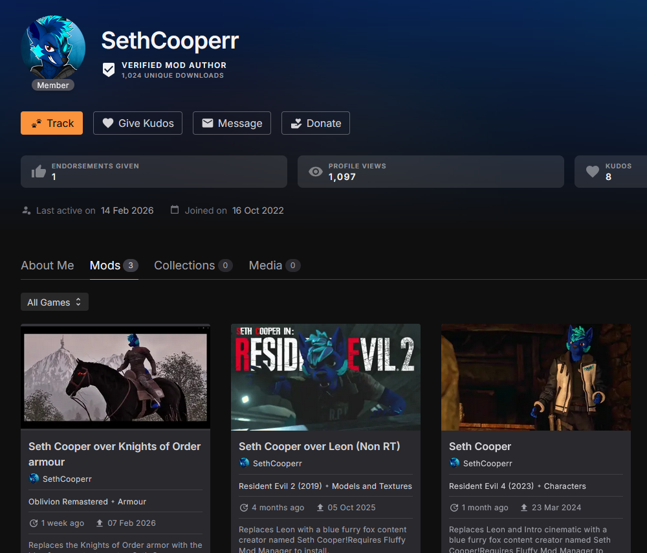
Task: Click author SethCooperr under Seth Cooper mod
Action: (487, 464)
